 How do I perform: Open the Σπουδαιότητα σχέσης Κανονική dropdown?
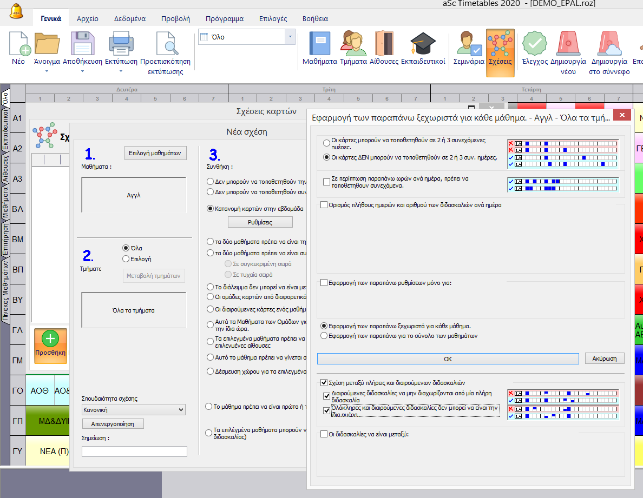click(134, 410)
